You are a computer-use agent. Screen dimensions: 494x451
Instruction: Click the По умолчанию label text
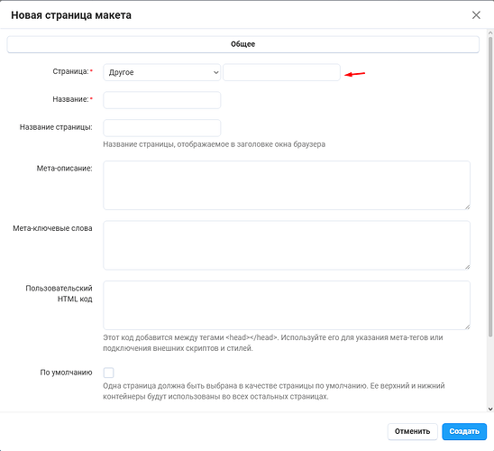66,373
